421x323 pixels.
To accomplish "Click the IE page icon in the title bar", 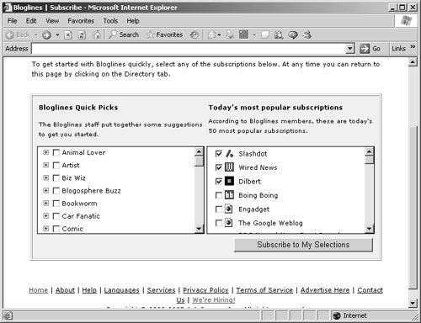I will (x=8, y=8).
